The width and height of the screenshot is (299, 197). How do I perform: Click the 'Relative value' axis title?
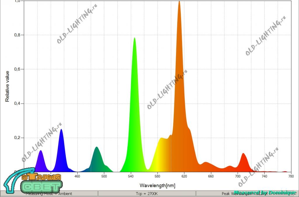click(7, 86)
